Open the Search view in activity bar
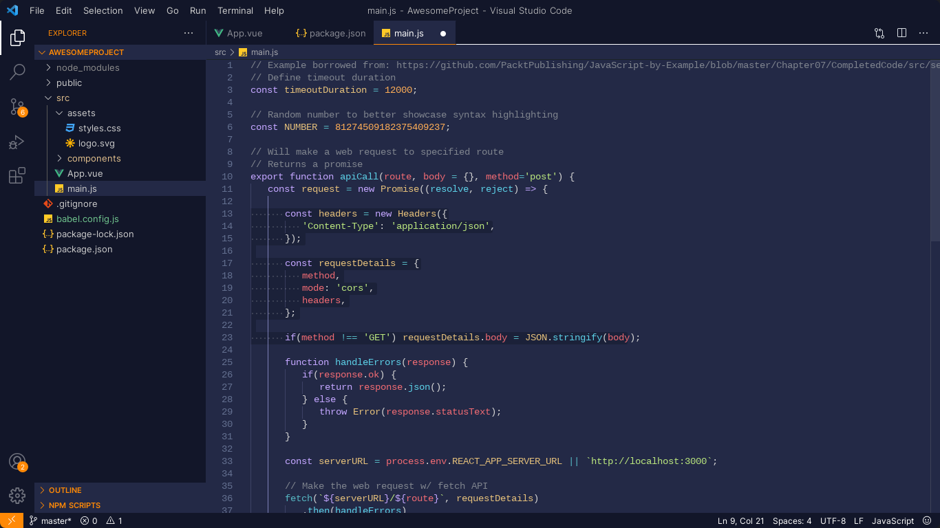The image size is (940, 528). tap(17, 71)
